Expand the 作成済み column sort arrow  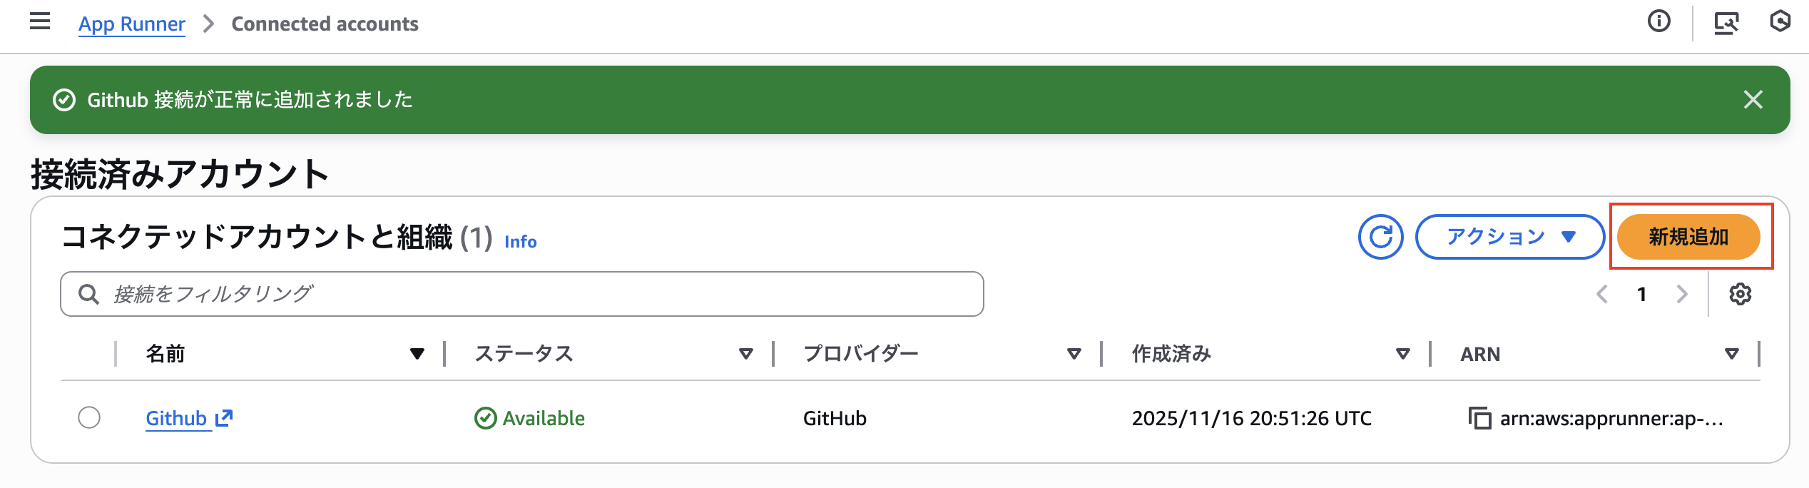(1402, 353)
